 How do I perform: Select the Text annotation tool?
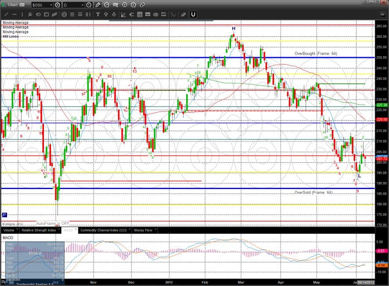click(x=98, y=14)
